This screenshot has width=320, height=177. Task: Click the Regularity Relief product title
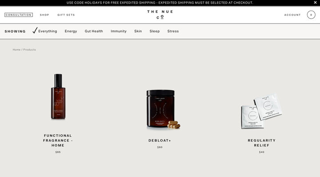[262, 143]
